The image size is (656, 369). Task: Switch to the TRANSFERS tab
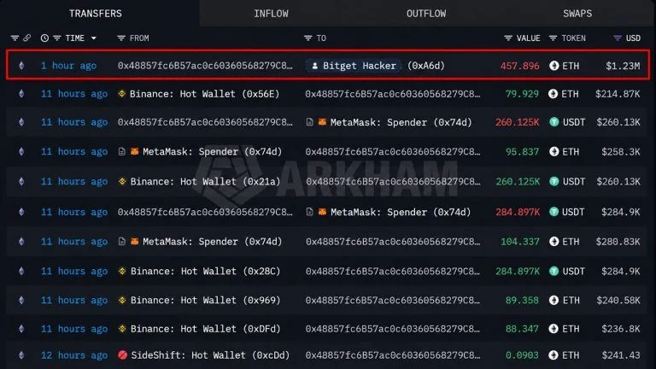coord(96,14)
